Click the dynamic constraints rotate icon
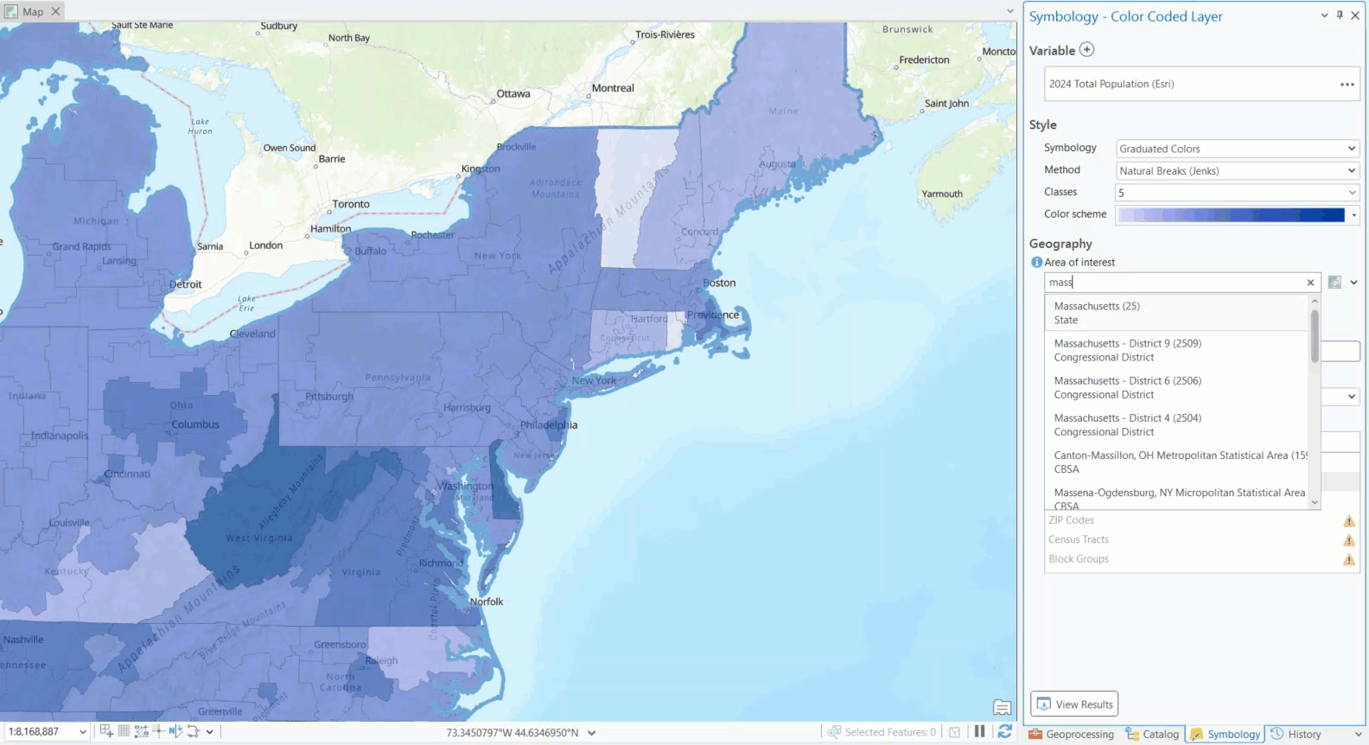Screen dimensions: 1369x745 click(x=193, y=731)
